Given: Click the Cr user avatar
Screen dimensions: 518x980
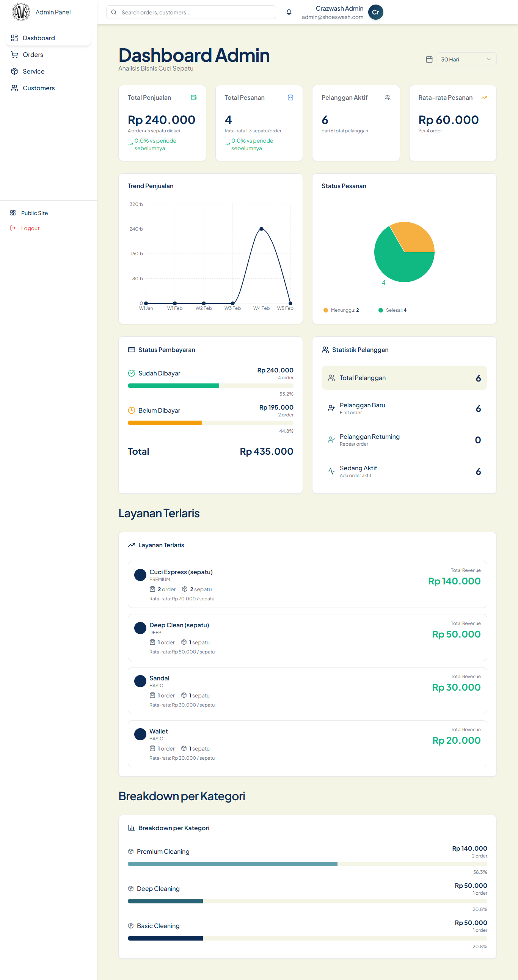Looking at the screenshot, I should (375, 12).
